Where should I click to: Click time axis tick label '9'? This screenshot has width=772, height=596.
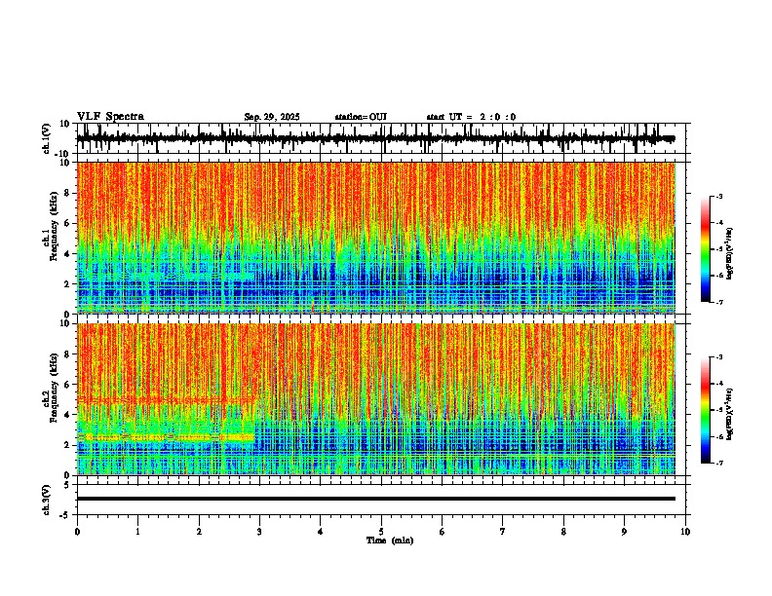coord(624,532)
